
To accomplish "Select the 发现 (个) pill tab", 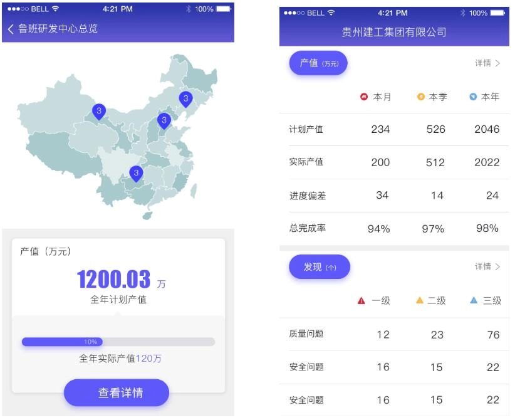I will 320,267.
